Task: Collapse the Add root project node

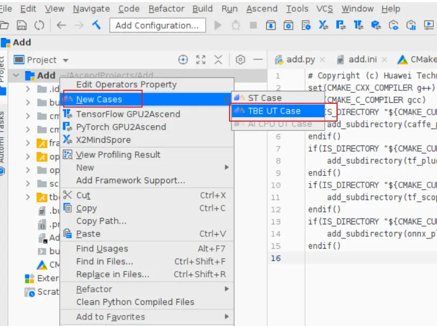Action: coord(16,75)
